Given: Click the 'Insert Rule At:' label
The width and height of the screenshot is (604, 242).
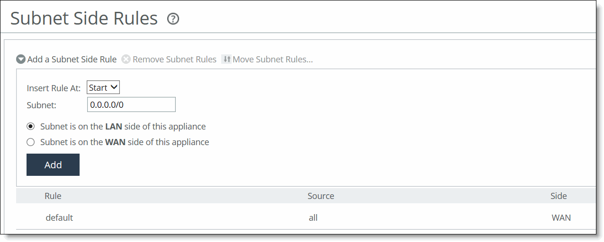Looking at the screenshot, I should point(54,88).
